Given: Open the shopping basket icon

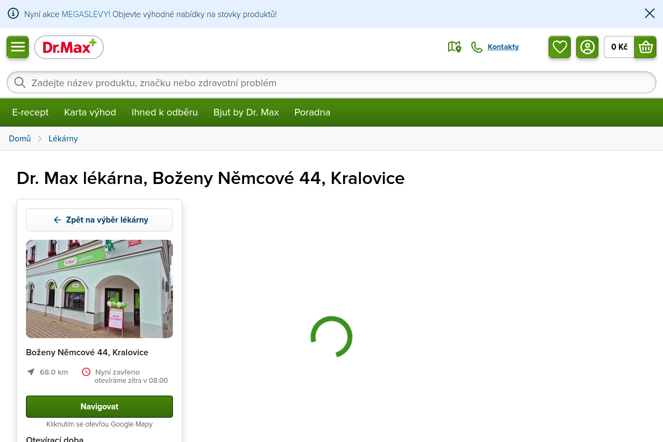Looking at the screenshot, I should tap(645, 47).
